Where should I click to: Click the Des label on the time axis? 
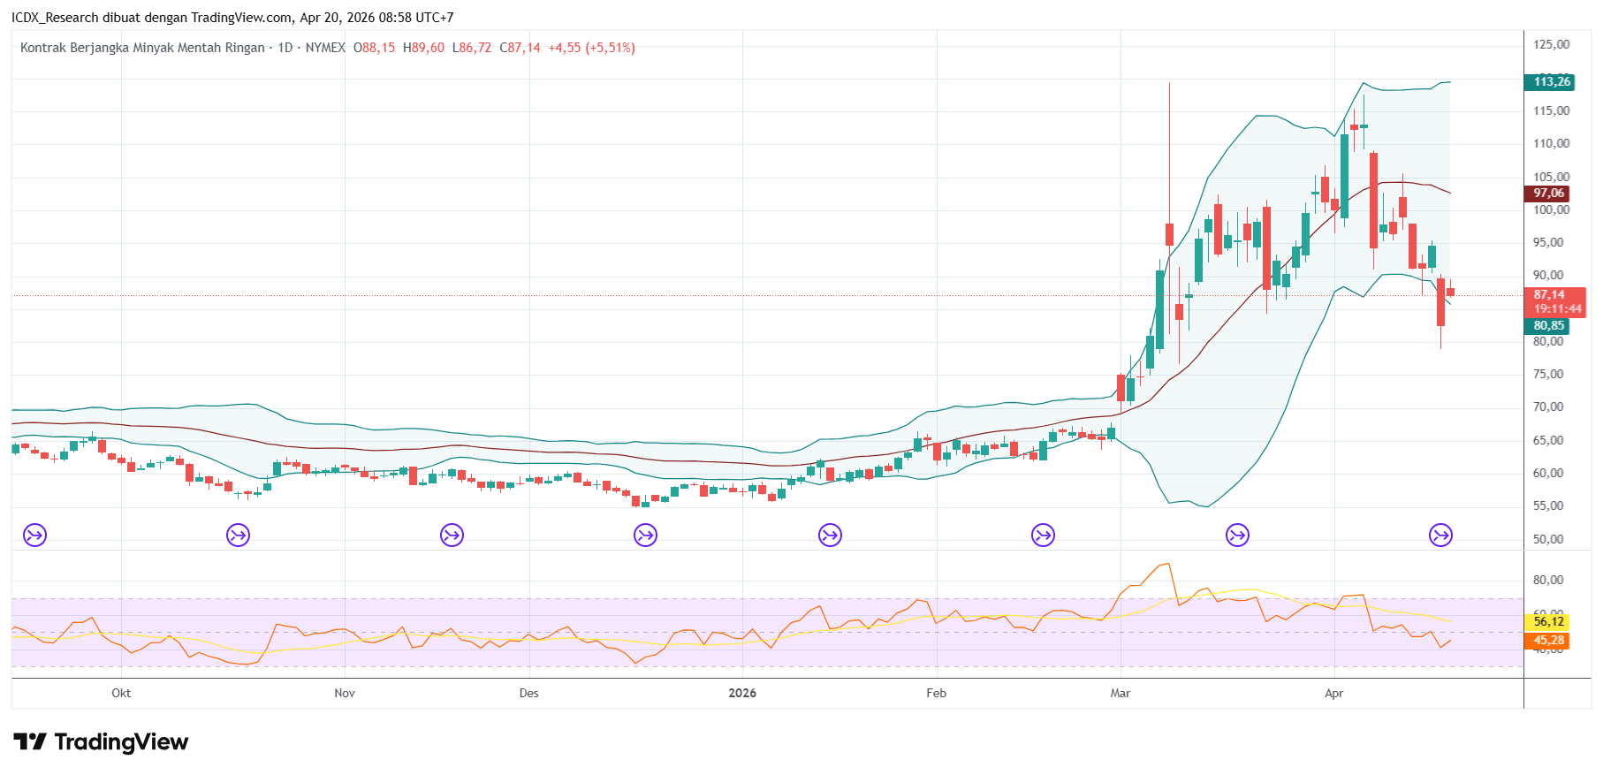click(x=528, y=693)
